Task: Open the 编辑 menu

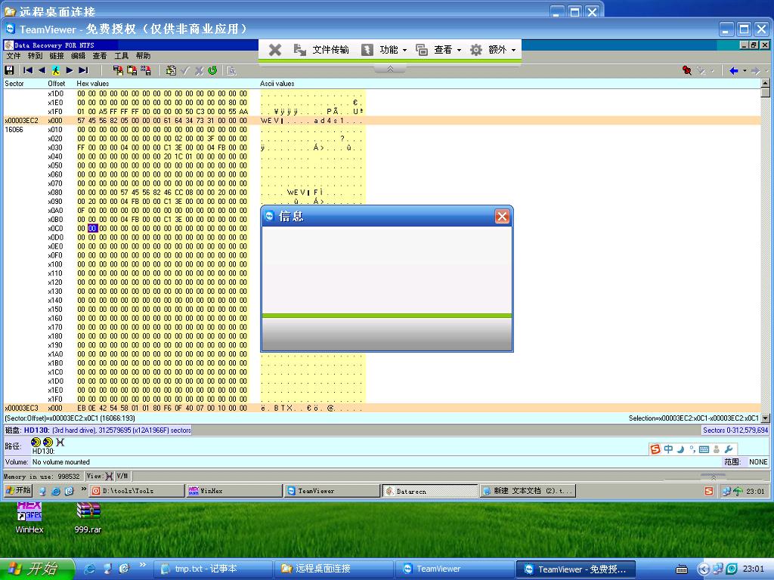Action: click(78, 56)
